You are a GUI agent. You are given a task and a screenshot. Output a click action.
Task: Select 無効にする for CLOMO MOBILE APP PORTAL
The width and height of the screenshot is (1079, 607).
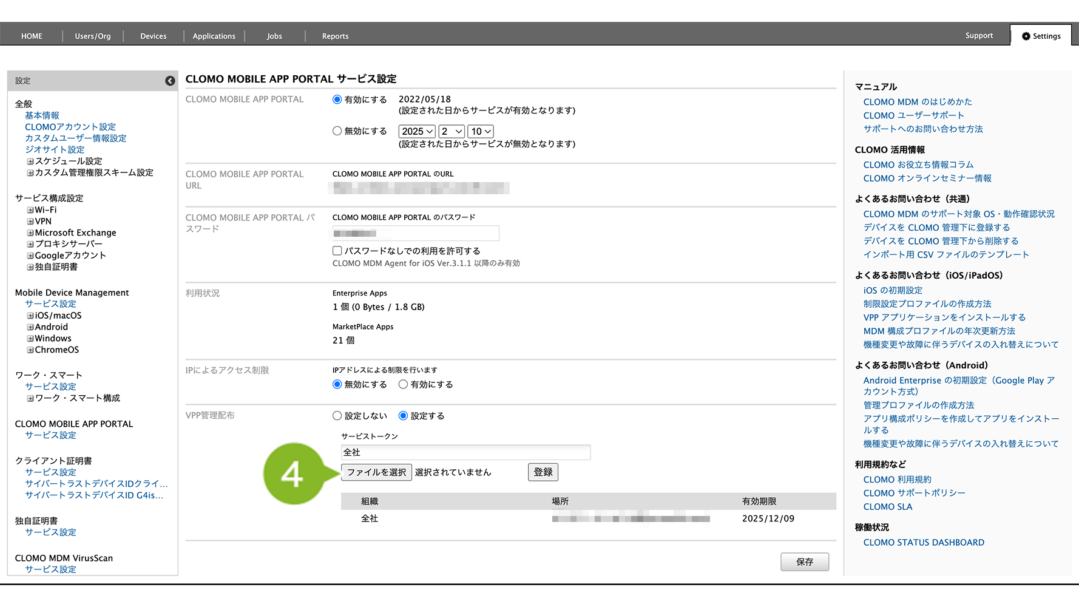point(337,131)
